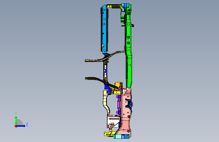Click the red X axis origin dot
219x142 pixels.
click(16, 126)
